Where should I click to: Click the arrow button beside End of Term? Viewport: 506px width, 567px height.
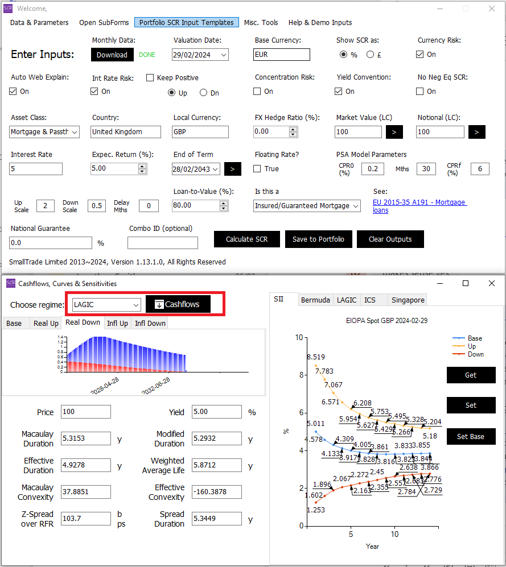point(233,169)
